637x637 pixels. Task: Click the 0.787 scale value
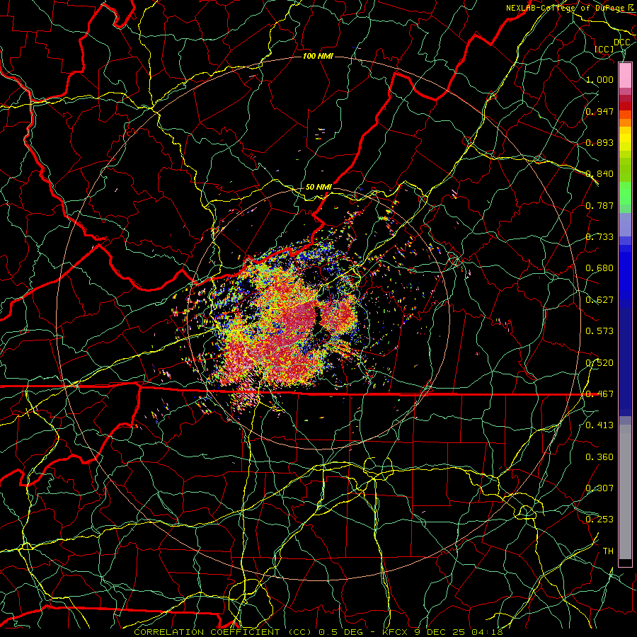point(599,205)
